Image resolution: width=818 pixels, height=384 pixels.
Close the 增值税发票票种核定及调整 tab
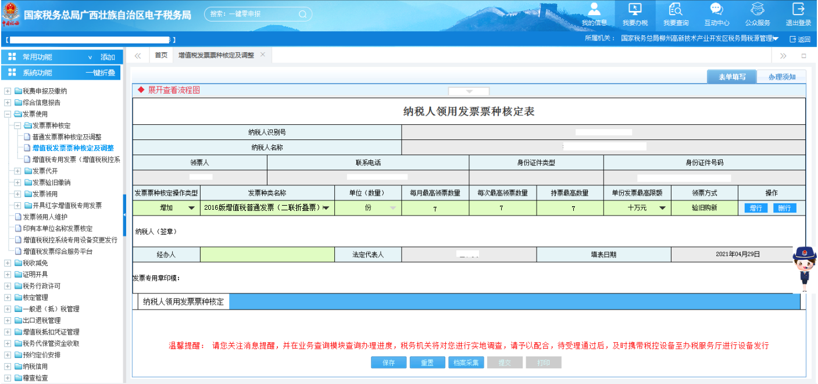coord(263,55)
